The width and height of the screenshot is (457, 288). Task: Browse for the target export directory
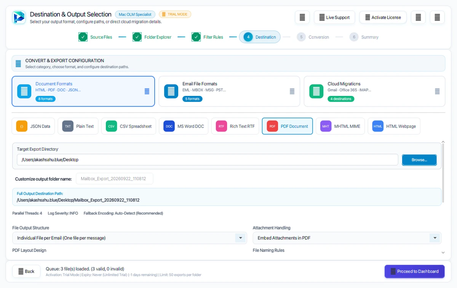point(419,160)
